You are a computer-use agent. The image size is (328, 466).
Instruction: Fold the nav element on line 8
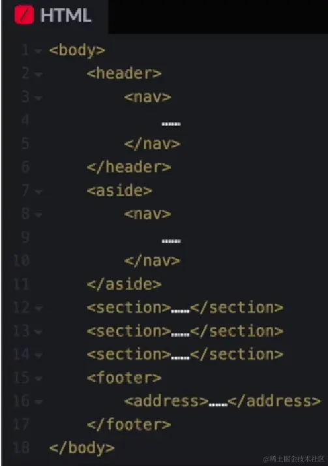pyautogui.click(x=39, y=215)
